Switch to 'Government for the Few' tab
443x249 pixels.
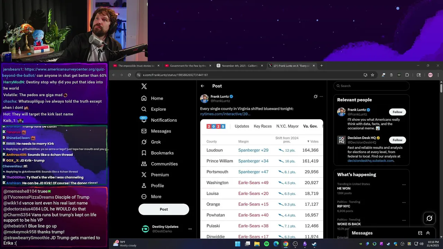(x=188, y=66)
